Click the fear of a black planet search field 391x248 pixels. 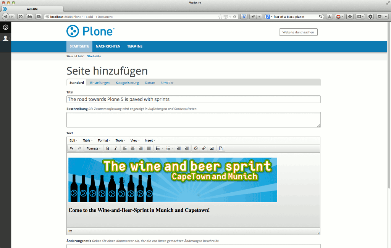[295, 17]
